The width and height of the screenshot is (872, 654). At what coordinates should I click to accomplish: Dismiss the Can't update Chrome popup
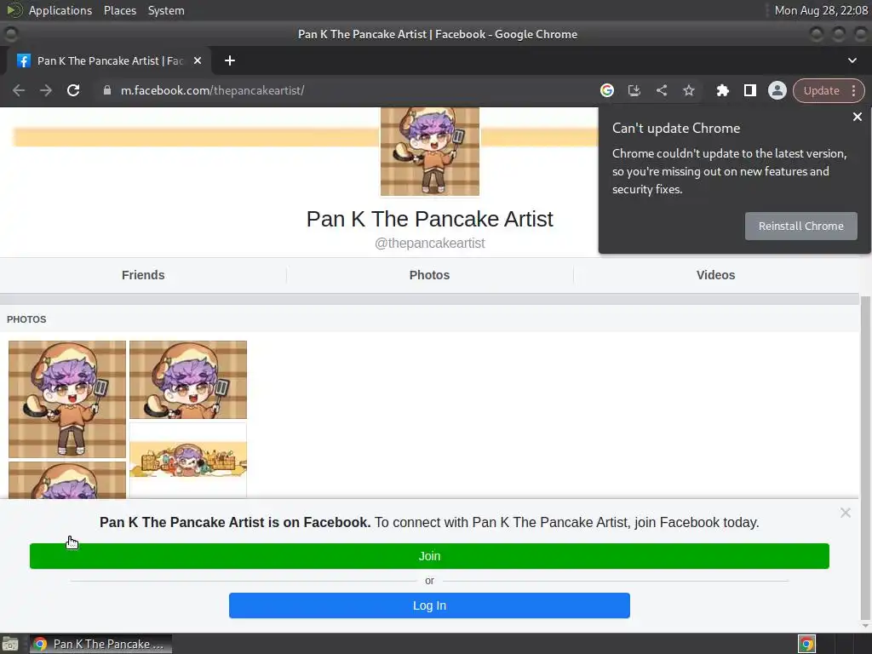[857, 117]
